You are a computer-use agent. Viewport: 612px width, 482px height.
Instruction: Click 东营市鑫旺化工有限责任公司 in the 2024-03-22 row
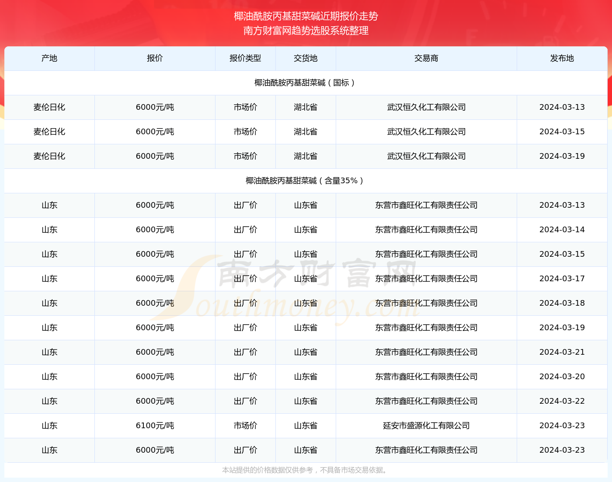[x=426, y=401]
